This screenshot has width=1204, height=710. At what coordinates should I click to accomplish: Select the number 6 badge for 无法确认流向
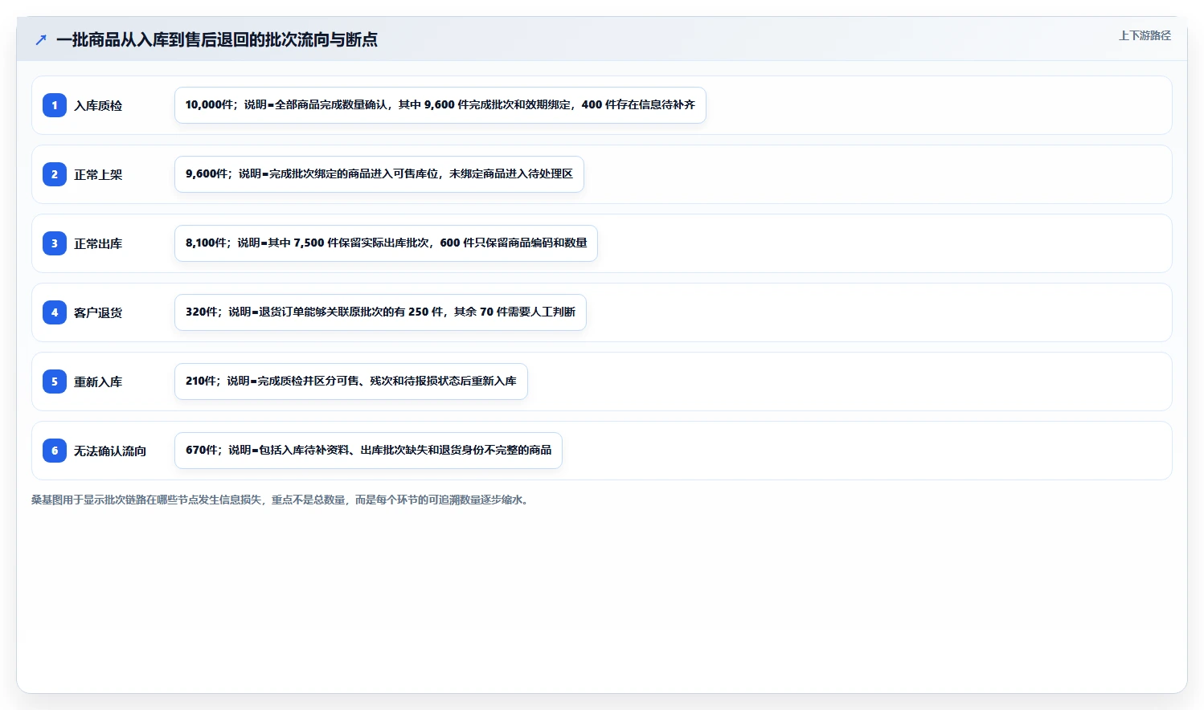(x=55, y=451)
